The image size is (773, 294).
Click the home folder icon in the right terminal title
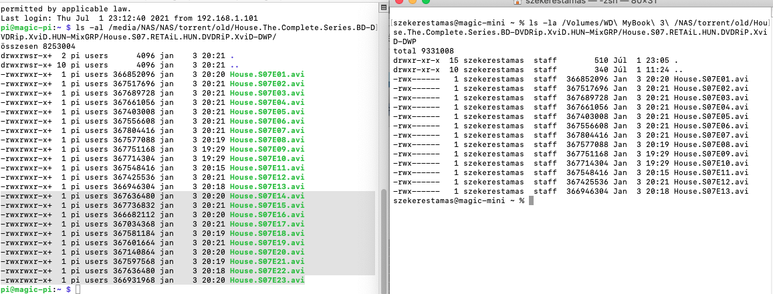517,1
